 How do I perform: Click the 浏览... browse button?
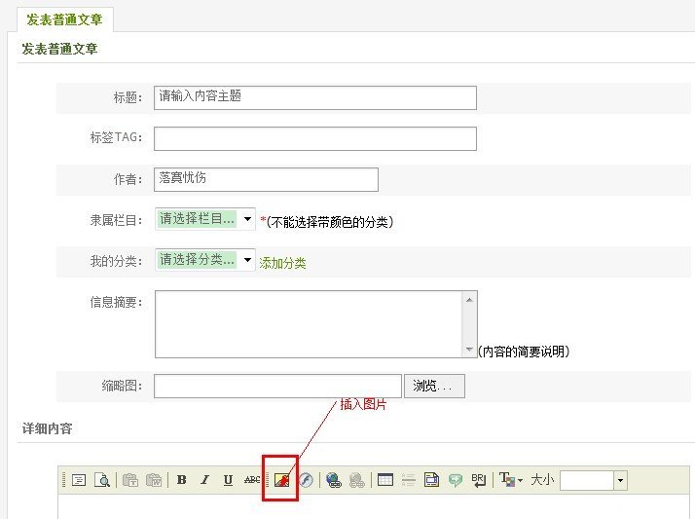click(434, 386)
